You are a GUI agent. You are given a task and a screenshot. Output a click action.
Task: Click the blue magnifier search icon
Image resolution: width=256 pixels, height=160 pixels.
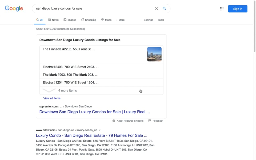(165, 9)
